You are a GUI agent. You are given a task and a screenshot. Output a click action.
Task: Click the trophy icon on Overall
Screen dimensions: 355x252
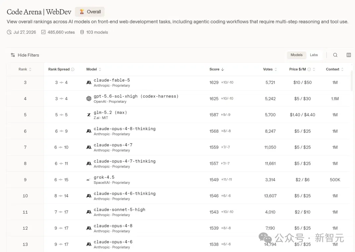[82, 12]
